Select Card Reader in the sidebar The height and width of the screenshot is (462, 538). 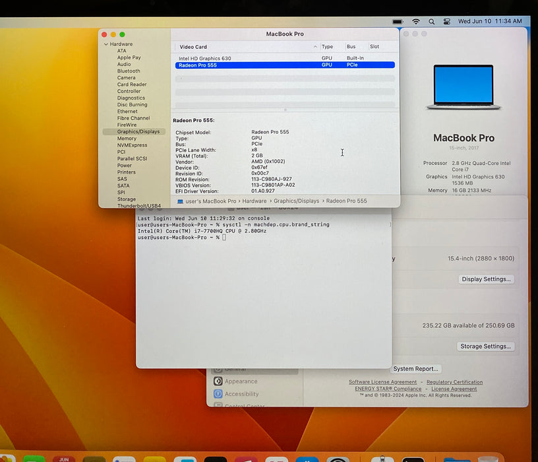[x=132, y=84]
